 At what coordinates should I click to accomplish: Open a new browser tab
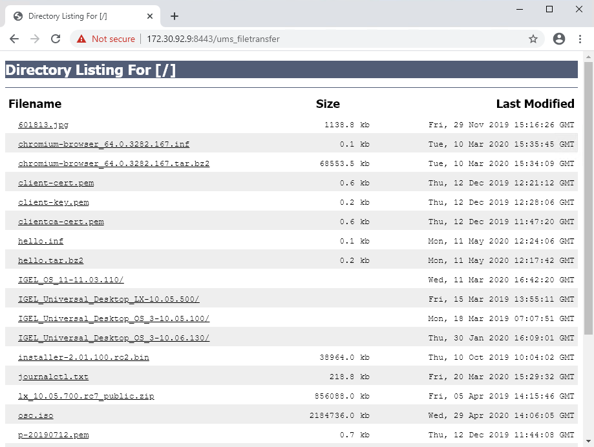pyautogui.click(x=174, y=16)
